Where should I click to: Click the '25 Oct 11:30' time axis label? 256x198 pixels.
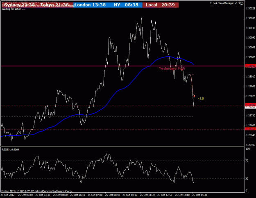(147, 195)
